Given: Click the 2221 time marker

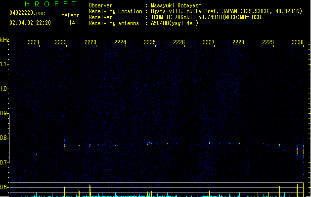Looking at the screenshot, I should click(34, 42).
